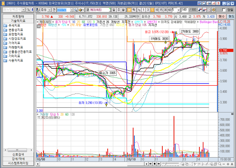Open the interval value dropdown showing 5
The height and width of the screenshot is (168, 236).
pos(178,10)
